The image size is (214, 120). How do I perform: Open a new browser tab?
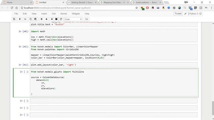click(x=166, y=2)
